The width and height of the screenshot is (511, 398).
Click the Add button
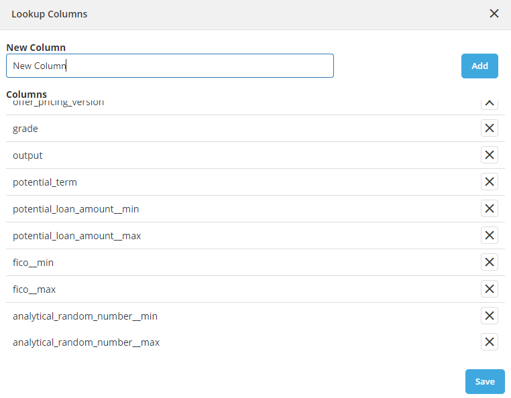(x=479, y=66)
